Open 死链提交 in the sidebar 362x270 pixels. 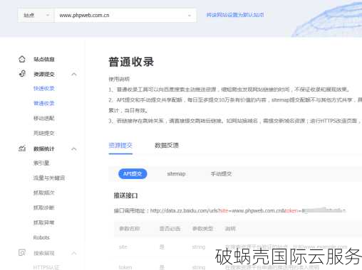[44, 133]
